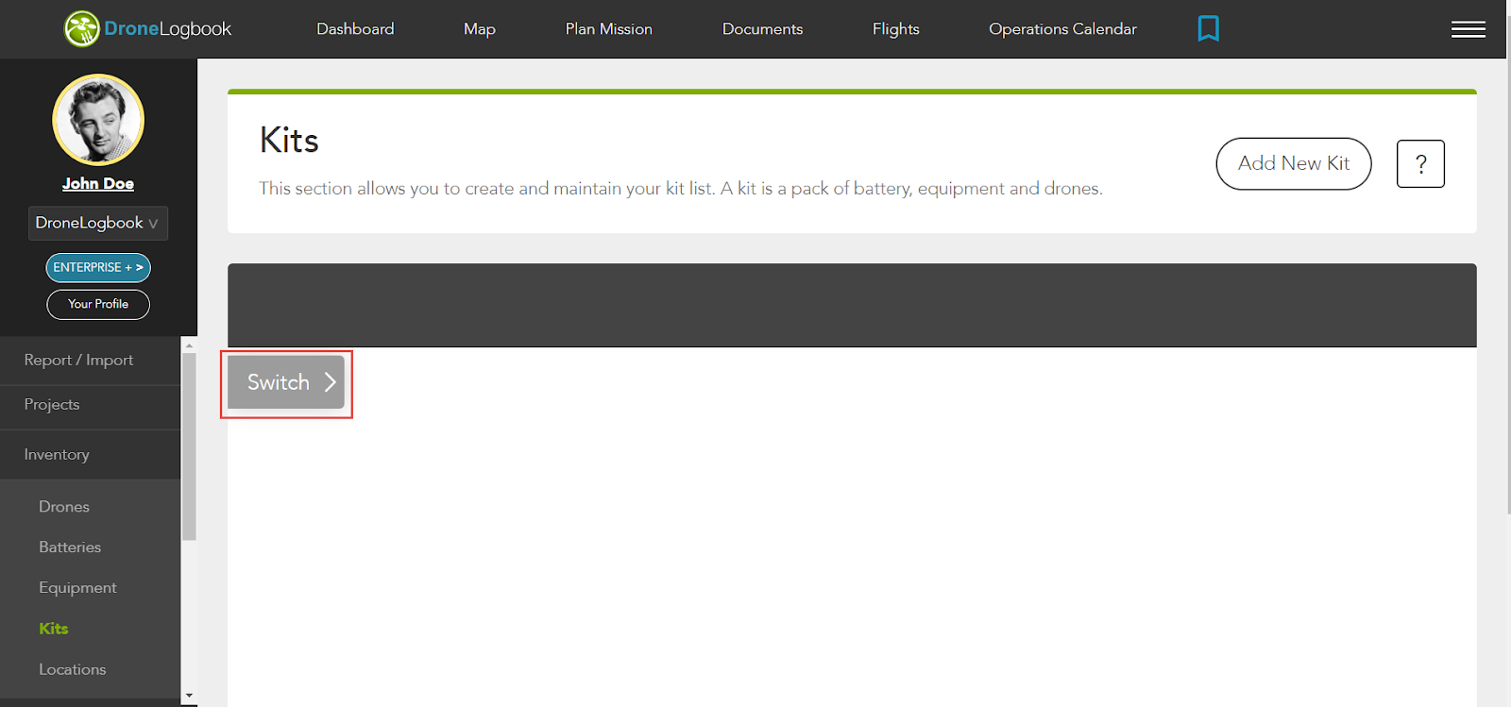1511x707 pixels.
Task: Go to Dashboard
Action: coord(355,29)
